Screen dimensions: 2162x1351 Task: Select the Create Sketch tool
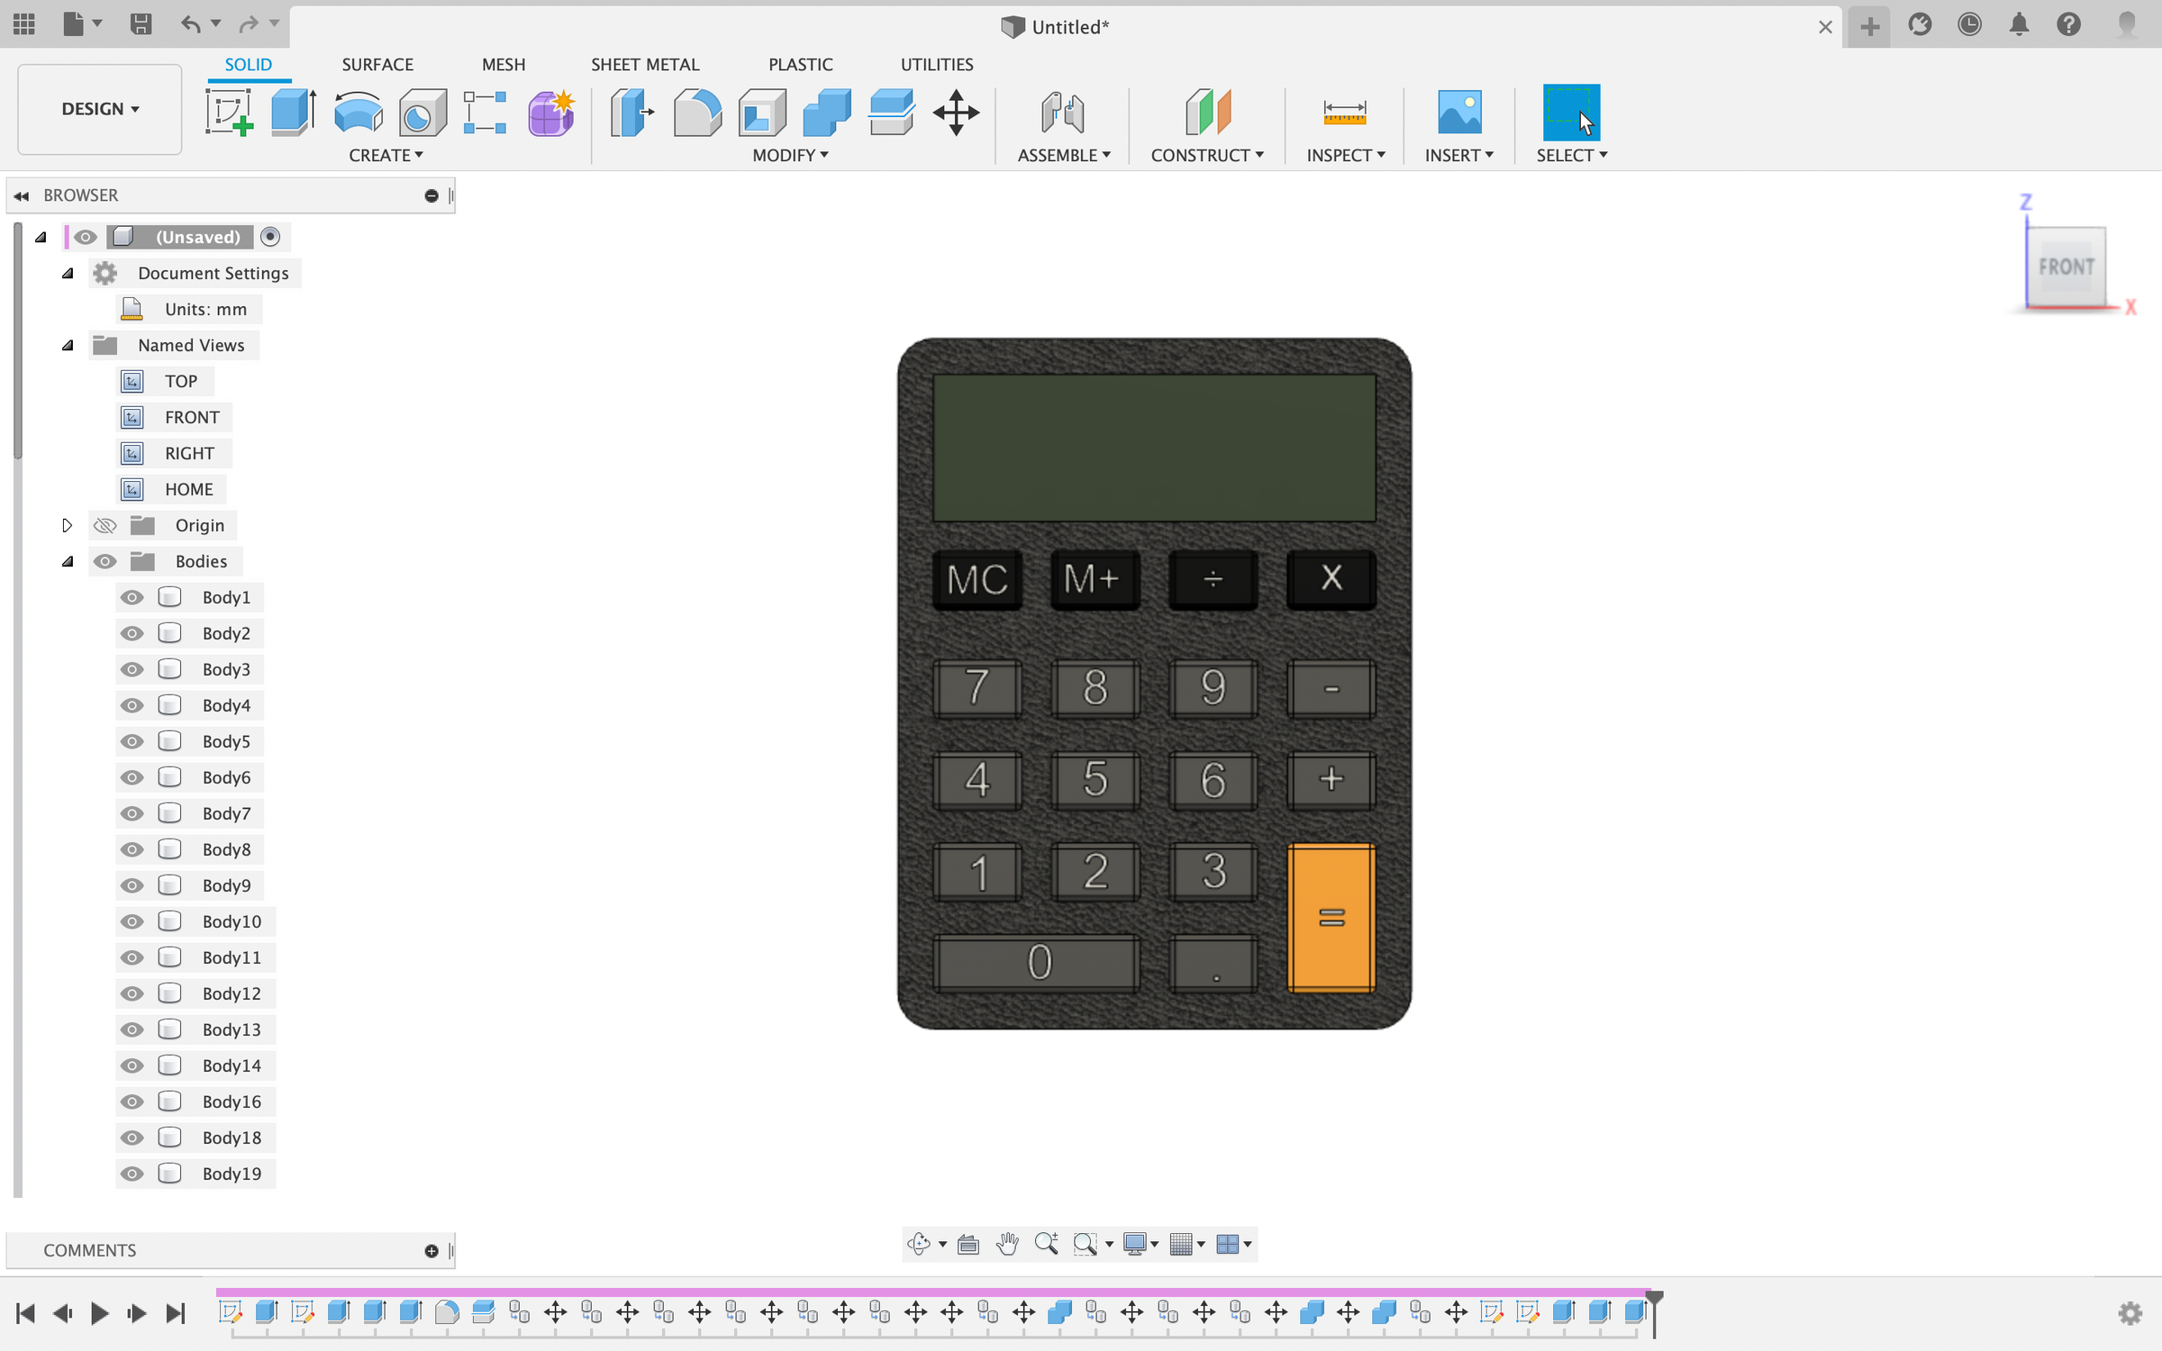point(230,113)
